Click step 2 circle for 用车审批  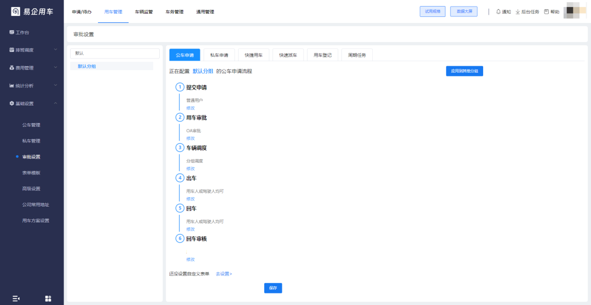tap(180, 118)
